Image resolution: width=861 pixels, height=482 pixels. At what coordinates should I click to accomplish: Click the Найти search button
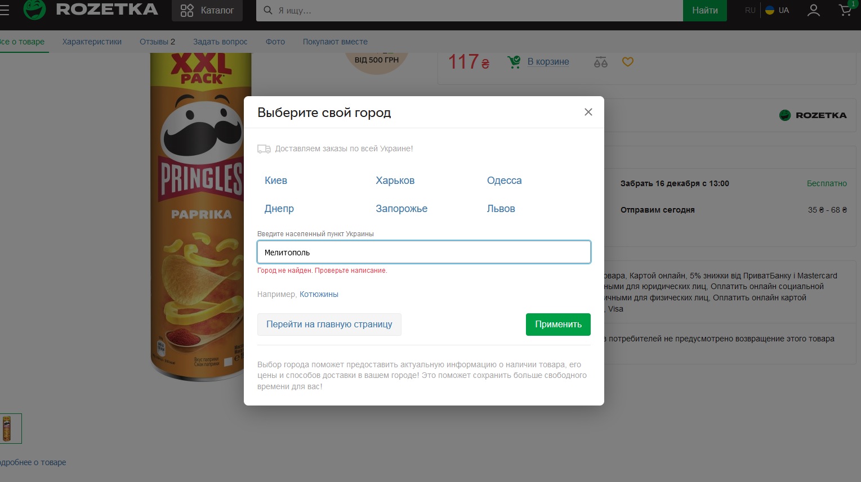coord(705,10)
